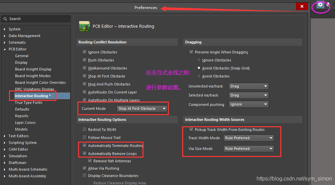Toggle the Ignore Obstacles checkbox
This screenshot has width=335, height=185.
tap(84, 52)
